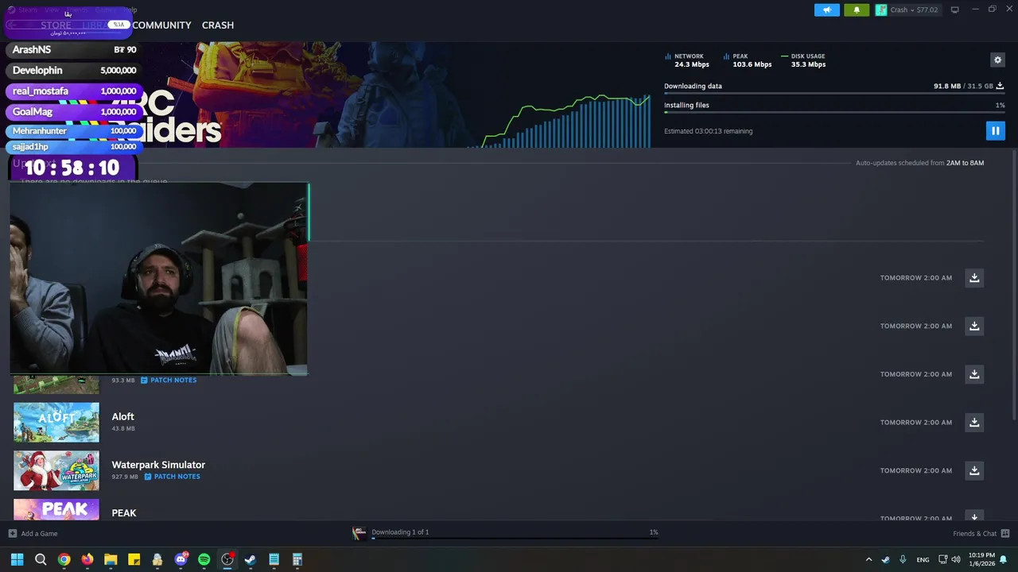Click the Disk Usage 35.3 Mbps stat
Image resolution: width=1018 pixels, height=572 pixels.
coord(803,60)
